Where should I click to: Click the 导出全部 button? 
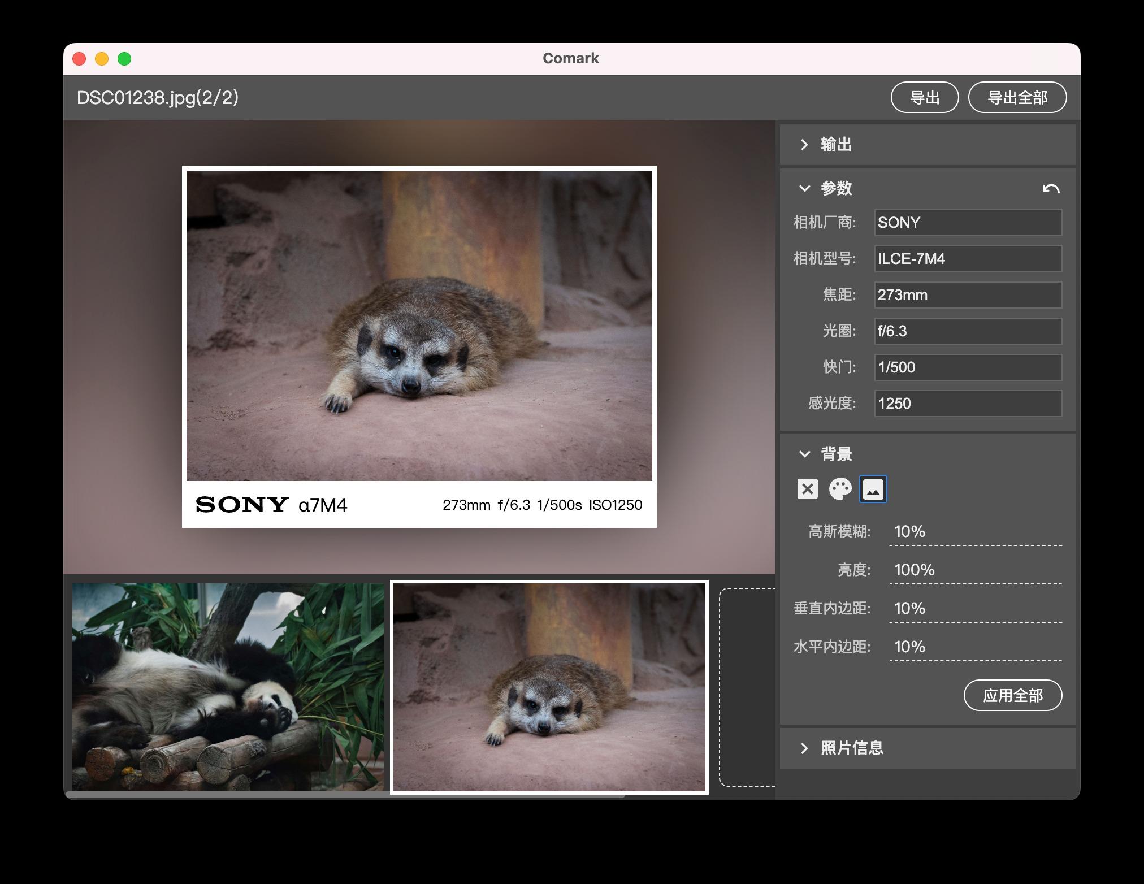click(x=1017, y=97)
